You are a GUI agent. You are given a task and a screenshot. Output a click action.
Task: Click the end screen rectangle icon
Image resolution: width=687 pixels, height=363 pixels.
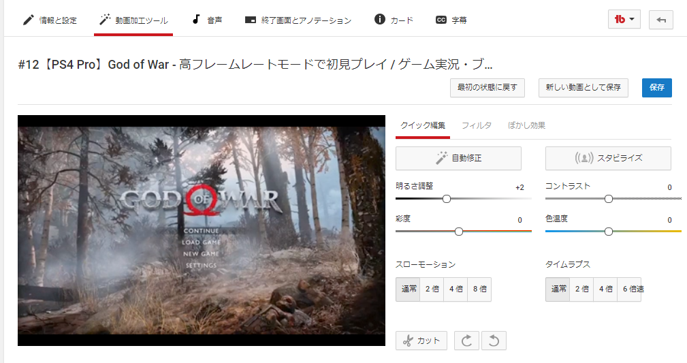[250, 20]
